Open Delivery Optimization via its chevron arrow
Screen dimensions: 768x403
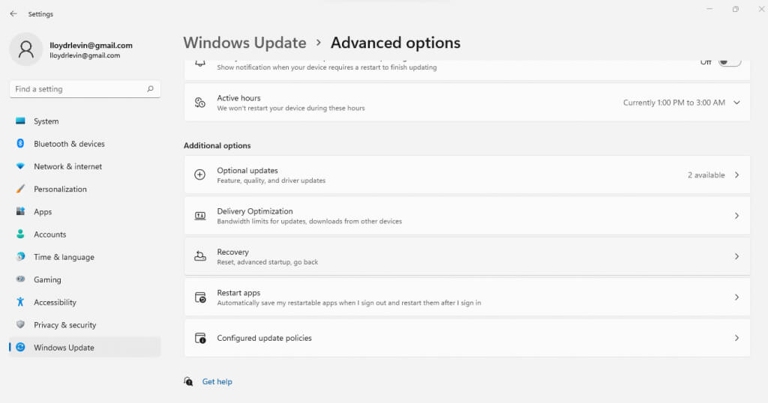click(736, 216)
